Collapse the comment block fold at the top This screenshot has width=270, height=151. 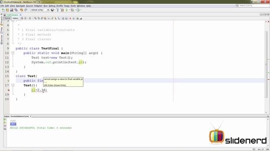point(13,21)
